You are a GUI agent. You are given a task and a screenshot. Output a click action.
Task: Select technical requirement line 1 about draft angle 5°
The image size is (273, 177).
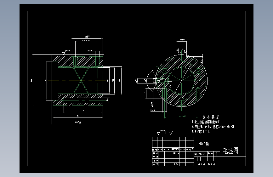pyautogui.click(x=207, y=122)
